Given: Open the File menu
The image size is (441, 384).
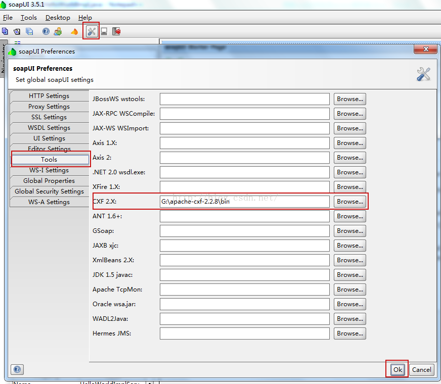Looking at the screenshot, I should pyautogui.click(x=8, y=17).
